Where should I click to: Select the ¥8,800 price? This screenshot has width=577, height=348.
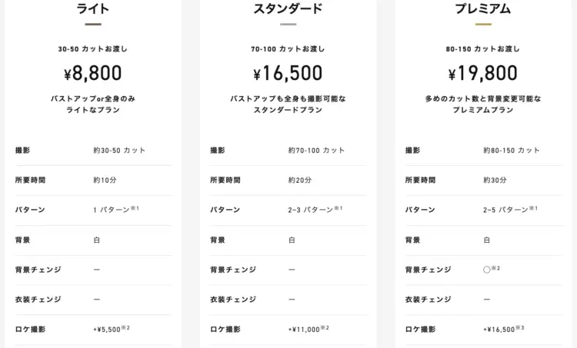tap(93, 73)
